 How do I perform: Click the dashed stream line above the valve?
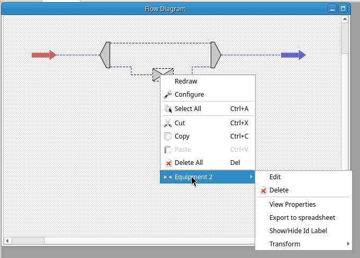pyautogui.click(x=160, y=43)
